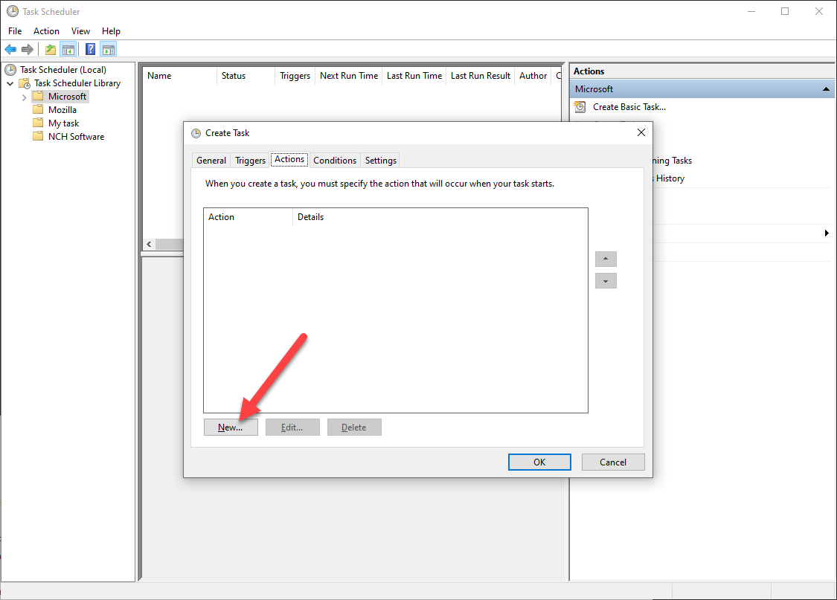Click the Delete button
The height and width of the screenshot is (600, 837).
click(x=354, y=428)
